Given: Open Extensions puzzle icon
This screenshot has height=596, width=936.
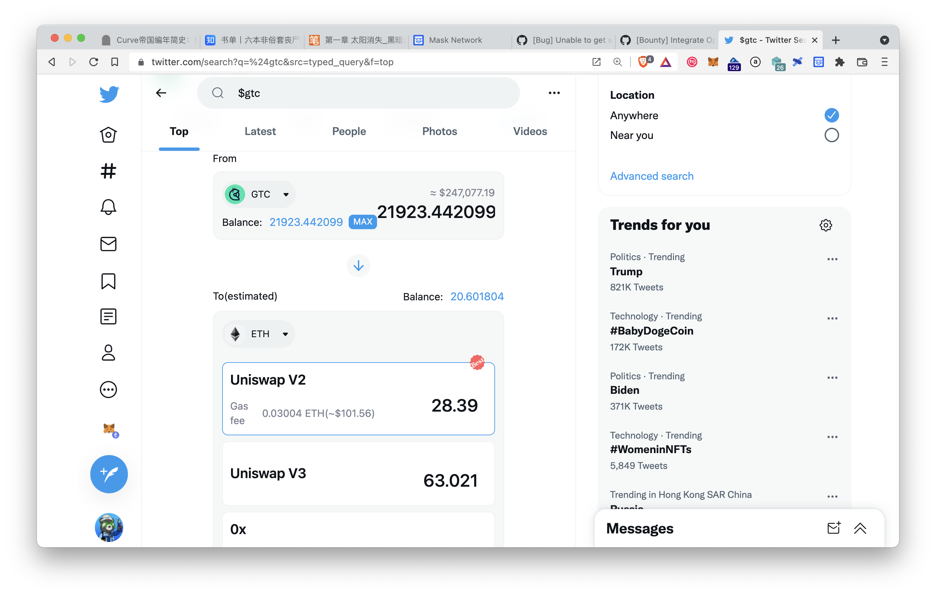Looking at the screenshot, I should (x=840, y=62).
